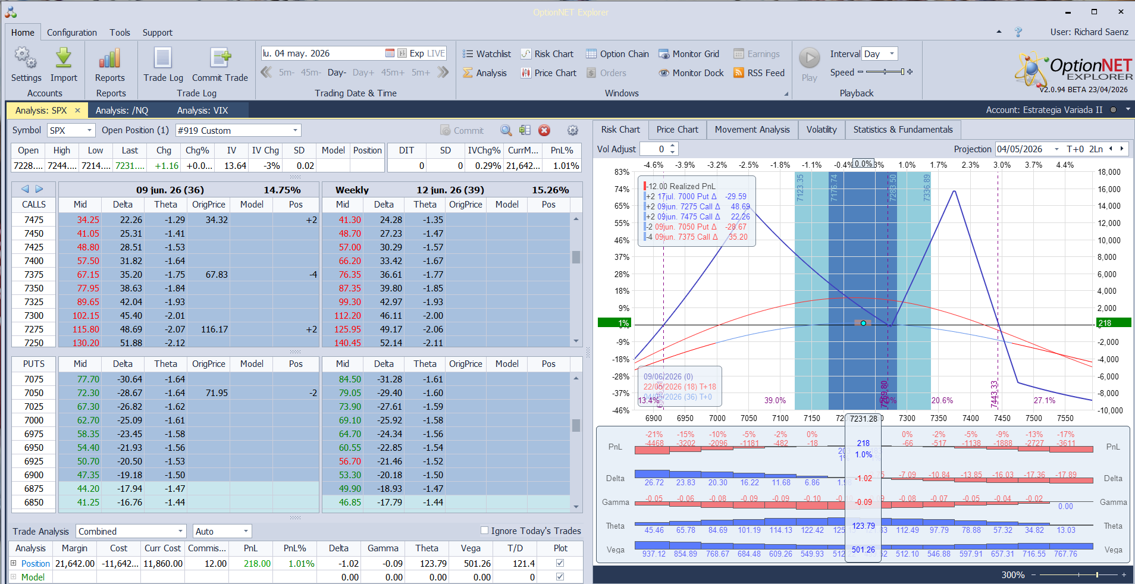This screenshot has height=584, width=1135.
Task: Open the RSS Feed window
Action: [x=759, y=73]
